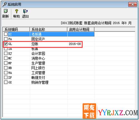The image size is (139, 120).
Task: Enable the ZF 畅捷支付 checkbox
Action: [6, 77]
